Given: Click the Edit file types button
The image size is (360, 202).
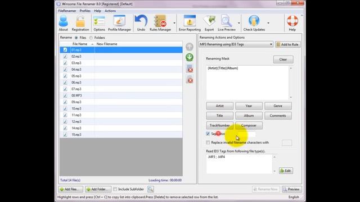Looking at the screenshot, I should coord(286,171).
